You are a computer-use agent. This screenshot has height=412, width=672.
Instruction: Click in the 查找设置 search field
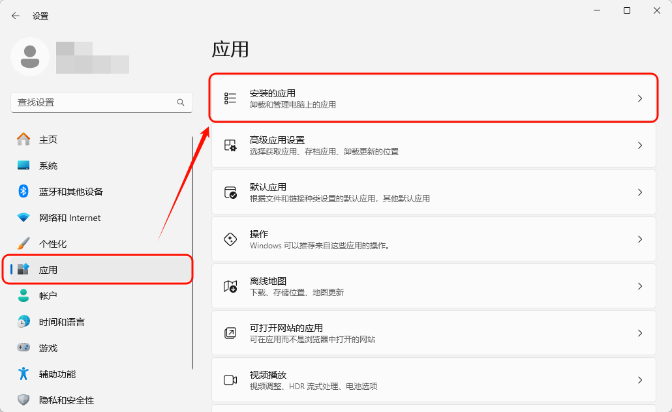(102, 102)
